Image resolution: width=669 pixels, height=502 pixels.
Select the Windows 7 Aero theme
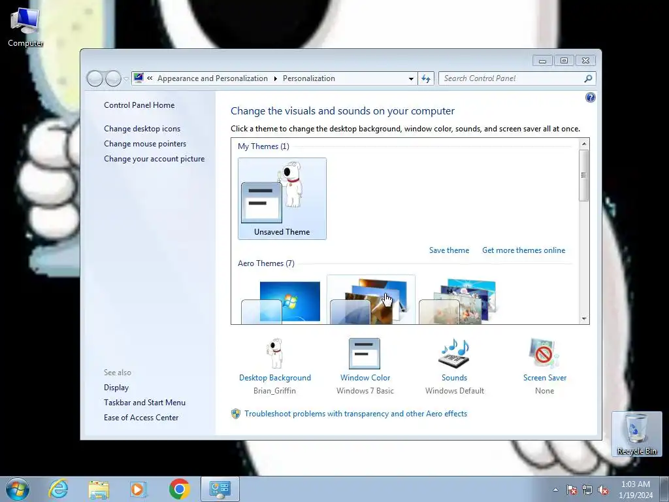tap(282, 301)
